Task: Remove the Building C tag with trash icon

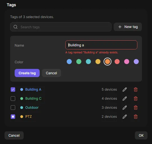Action: pyautogui.click(x=136, y=99)
